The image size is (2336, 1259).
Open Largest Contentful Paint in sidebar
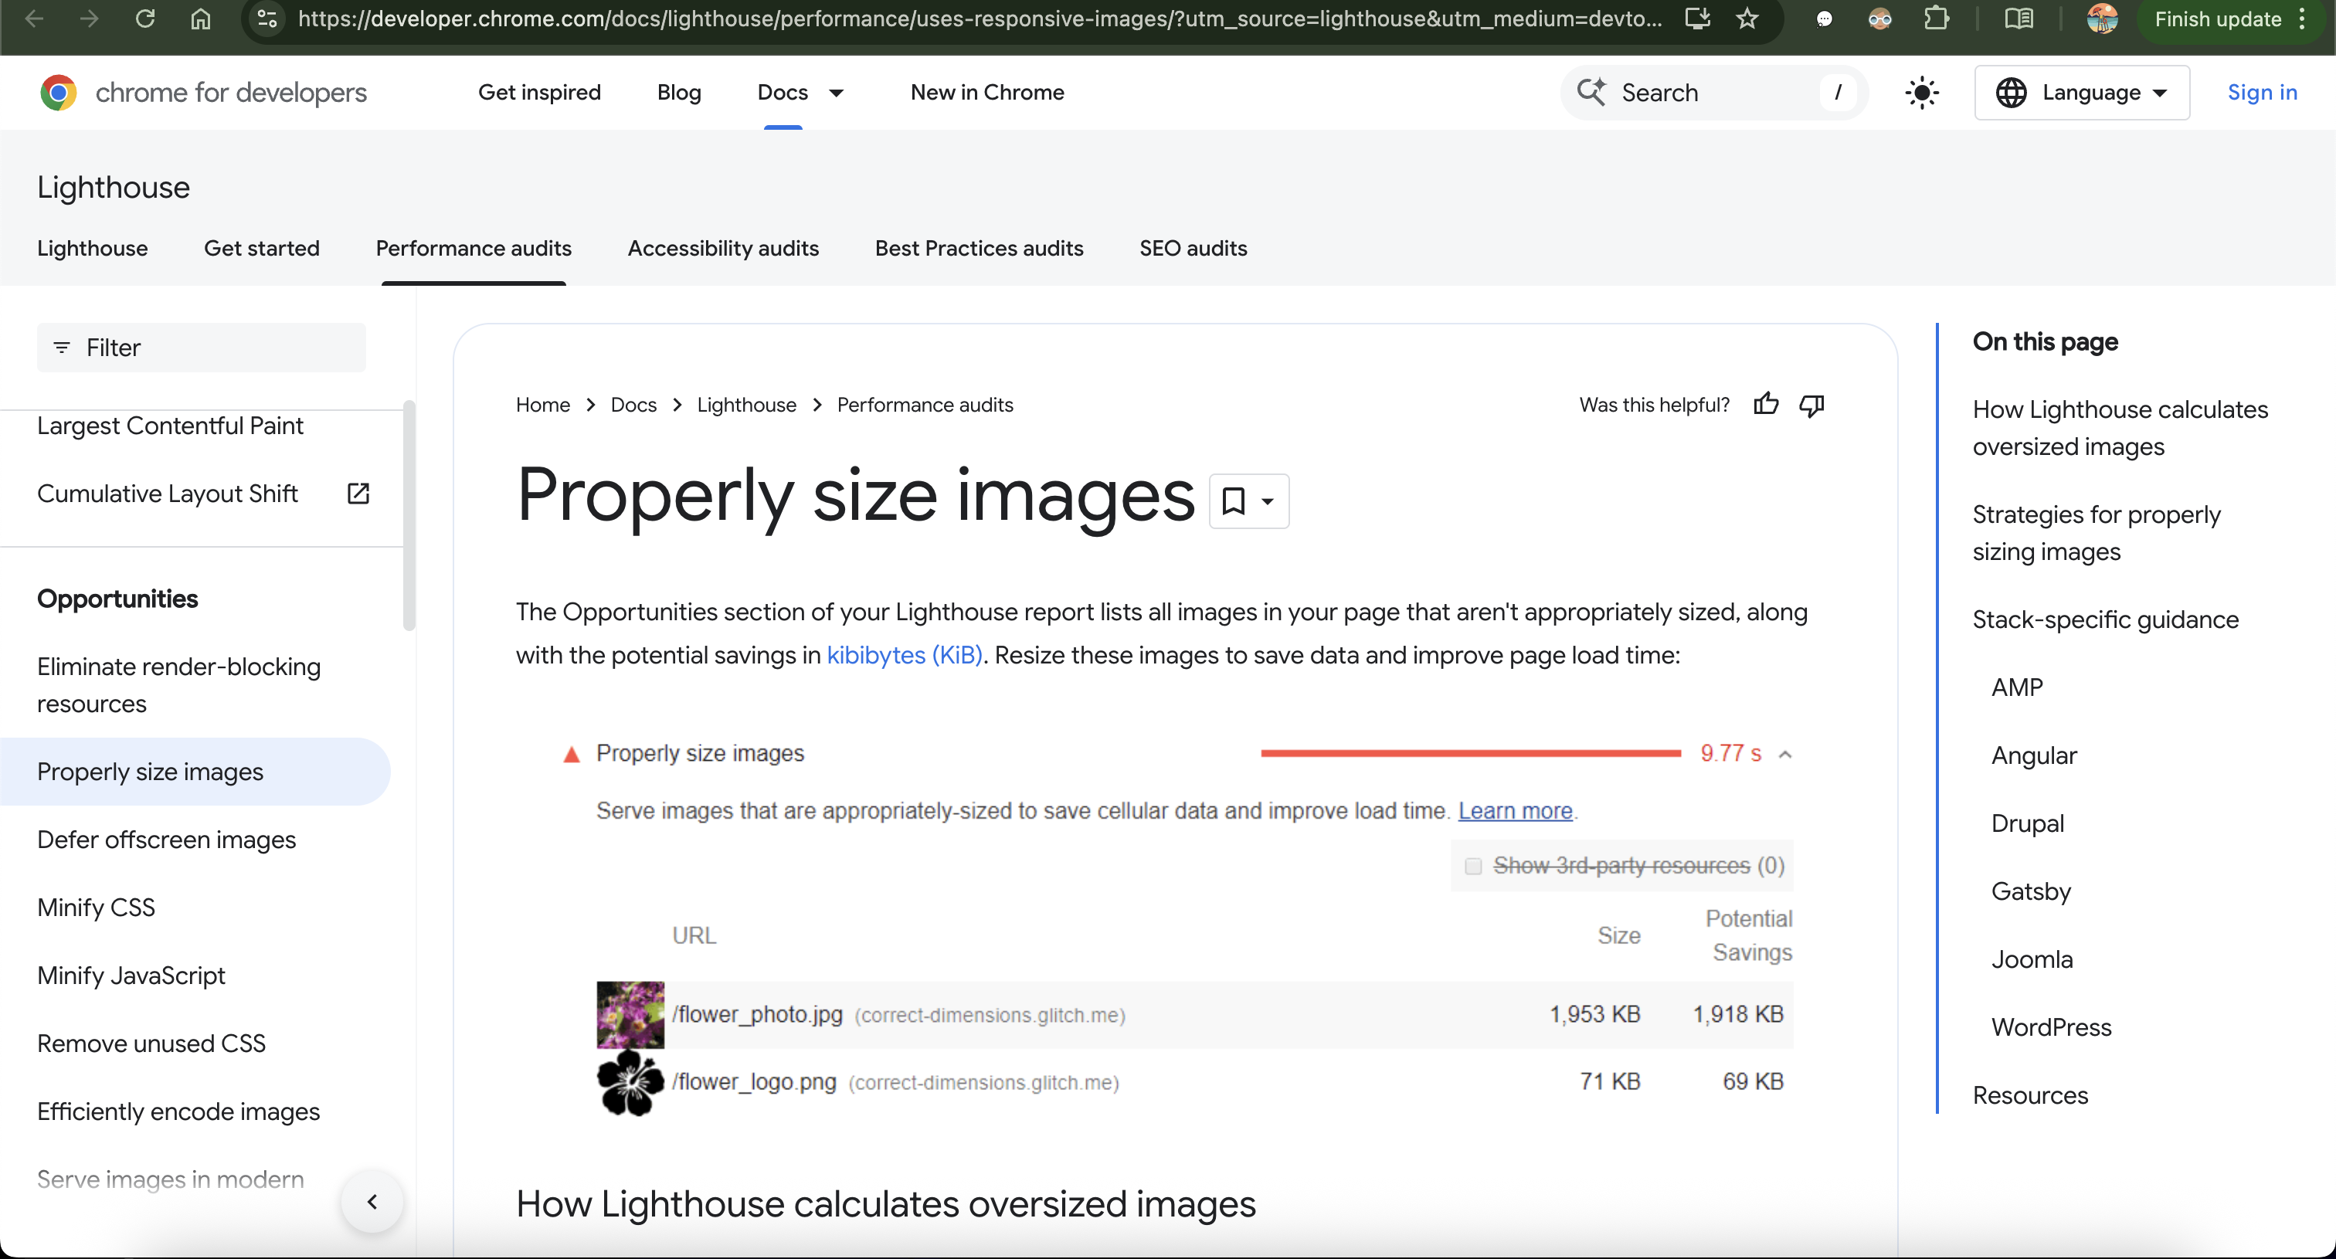pyautogui.click(x=171, y=426)
